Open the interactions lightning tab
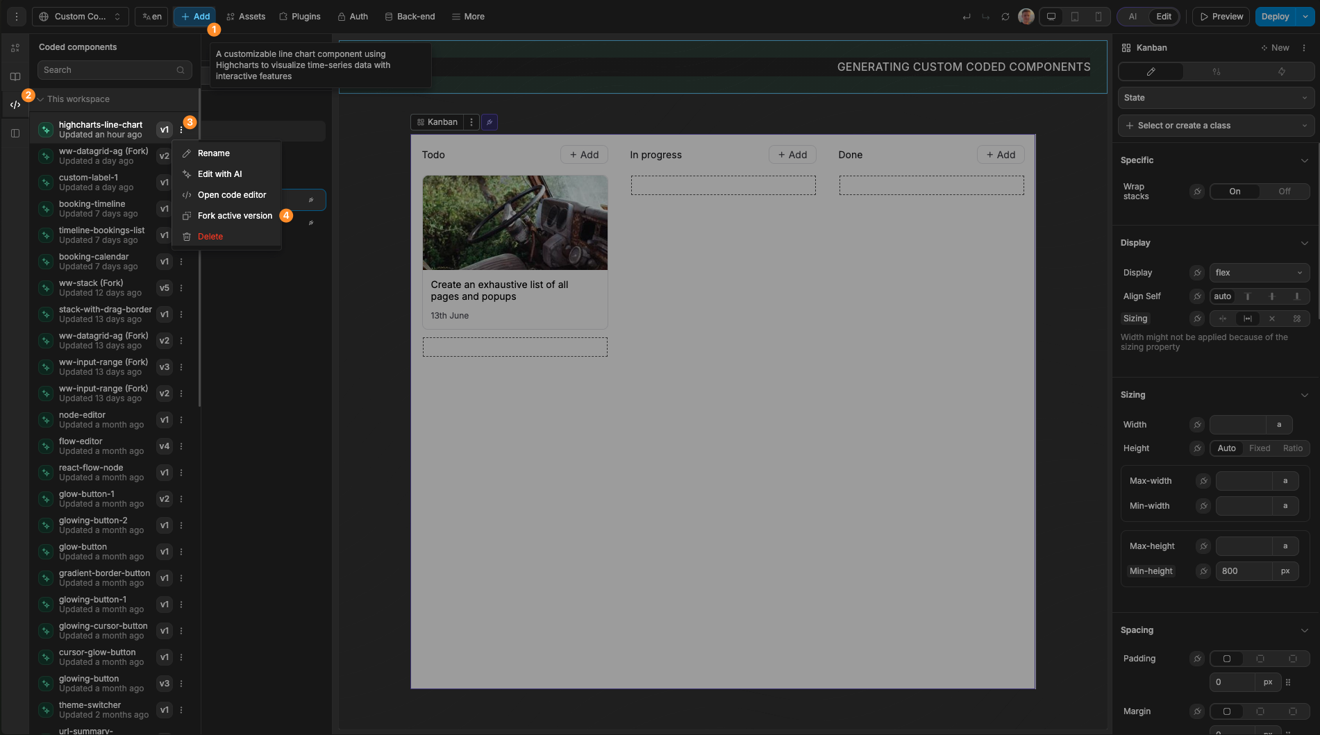 click(1281, 71)
